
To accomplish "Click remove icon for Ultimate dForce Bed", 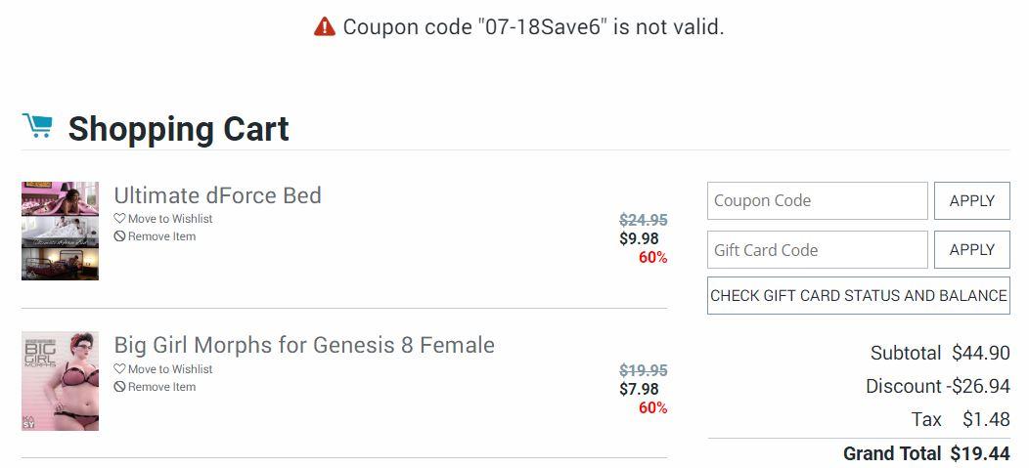I will [x=119, y=236].
